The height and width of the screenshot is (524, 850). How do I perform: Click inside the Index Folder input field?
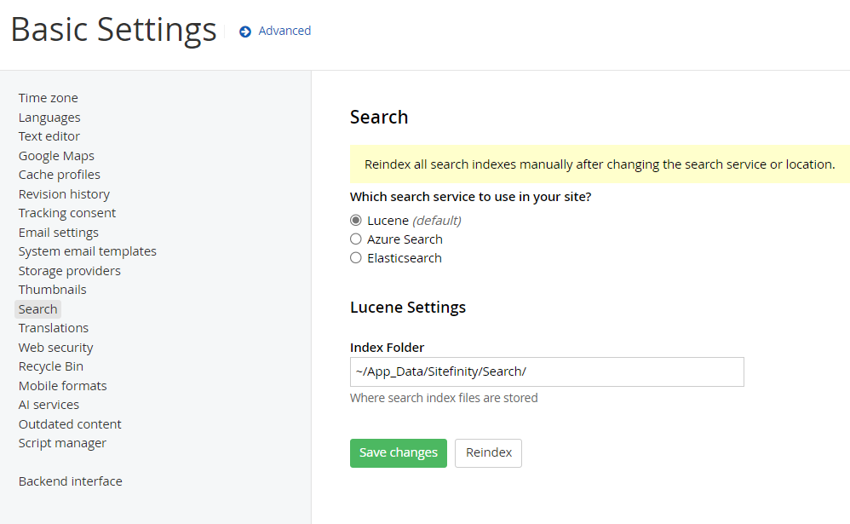tap(547, 371)
